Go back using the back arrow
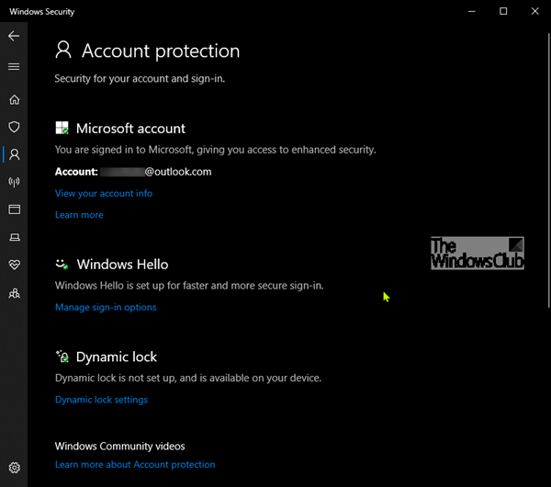551x487 pixels. 14,36
